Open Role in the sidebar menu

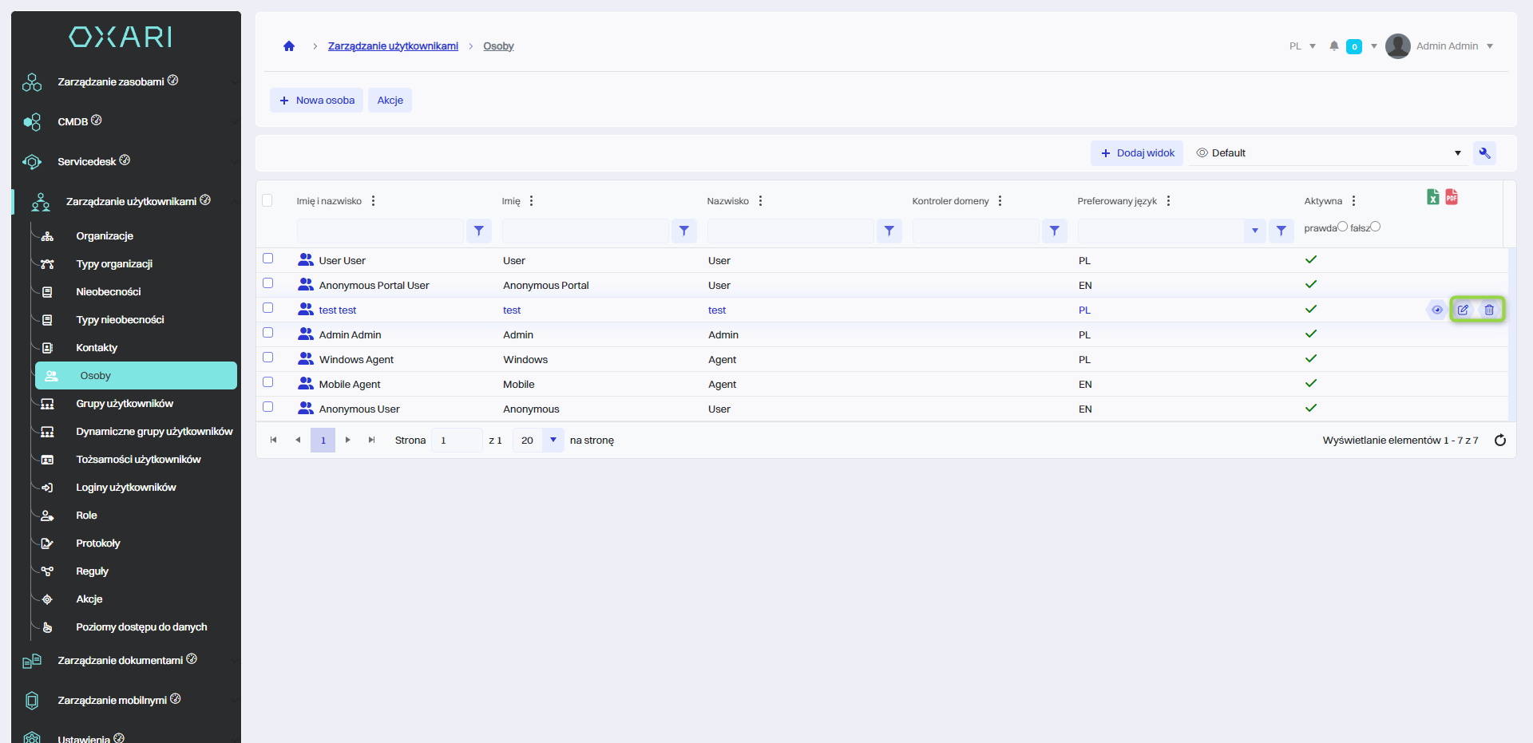(86, 516)
